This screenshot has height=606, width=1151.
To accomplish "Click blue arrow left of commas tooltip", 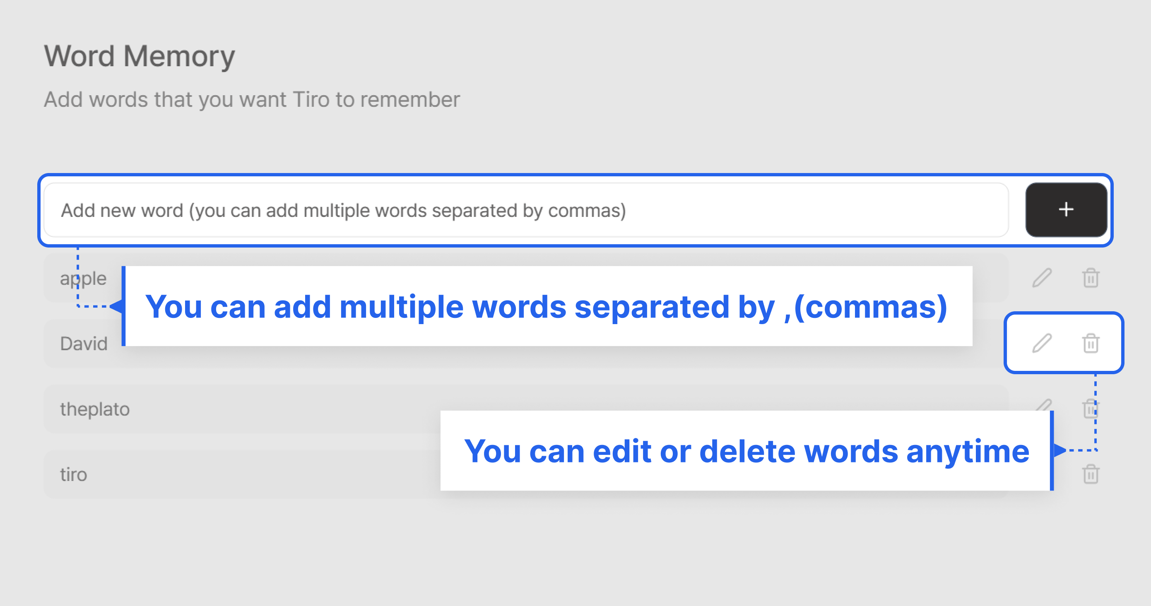I will tap(117, 306).
